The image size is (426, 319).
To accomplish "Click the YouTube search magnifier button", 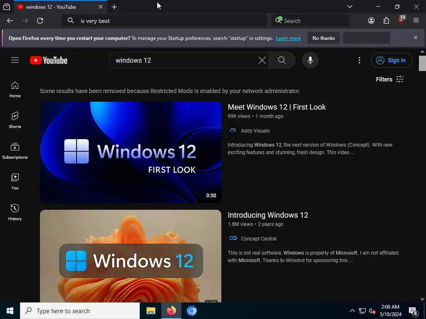I will tap(282, 60).
